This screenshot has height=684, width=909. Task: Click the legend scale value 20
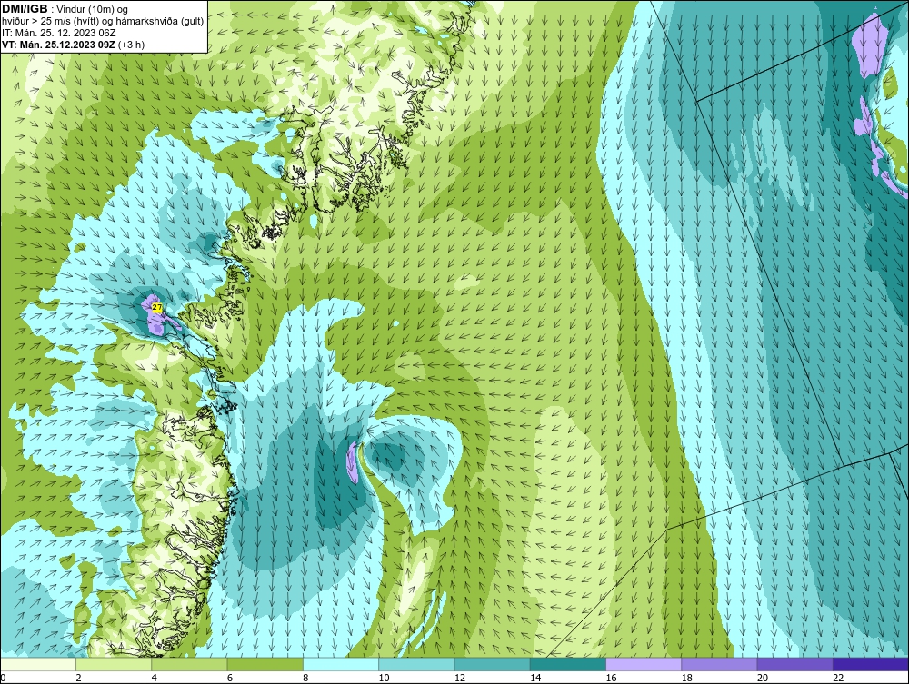pos(763,679)
